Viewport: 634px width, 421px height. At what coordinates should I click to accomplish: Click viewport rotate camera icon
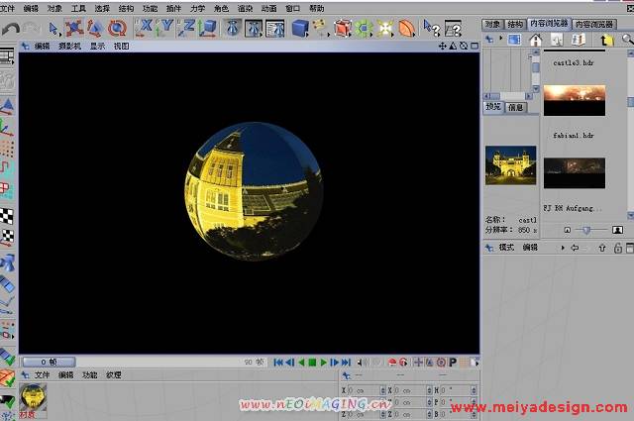tap(464, 47)
